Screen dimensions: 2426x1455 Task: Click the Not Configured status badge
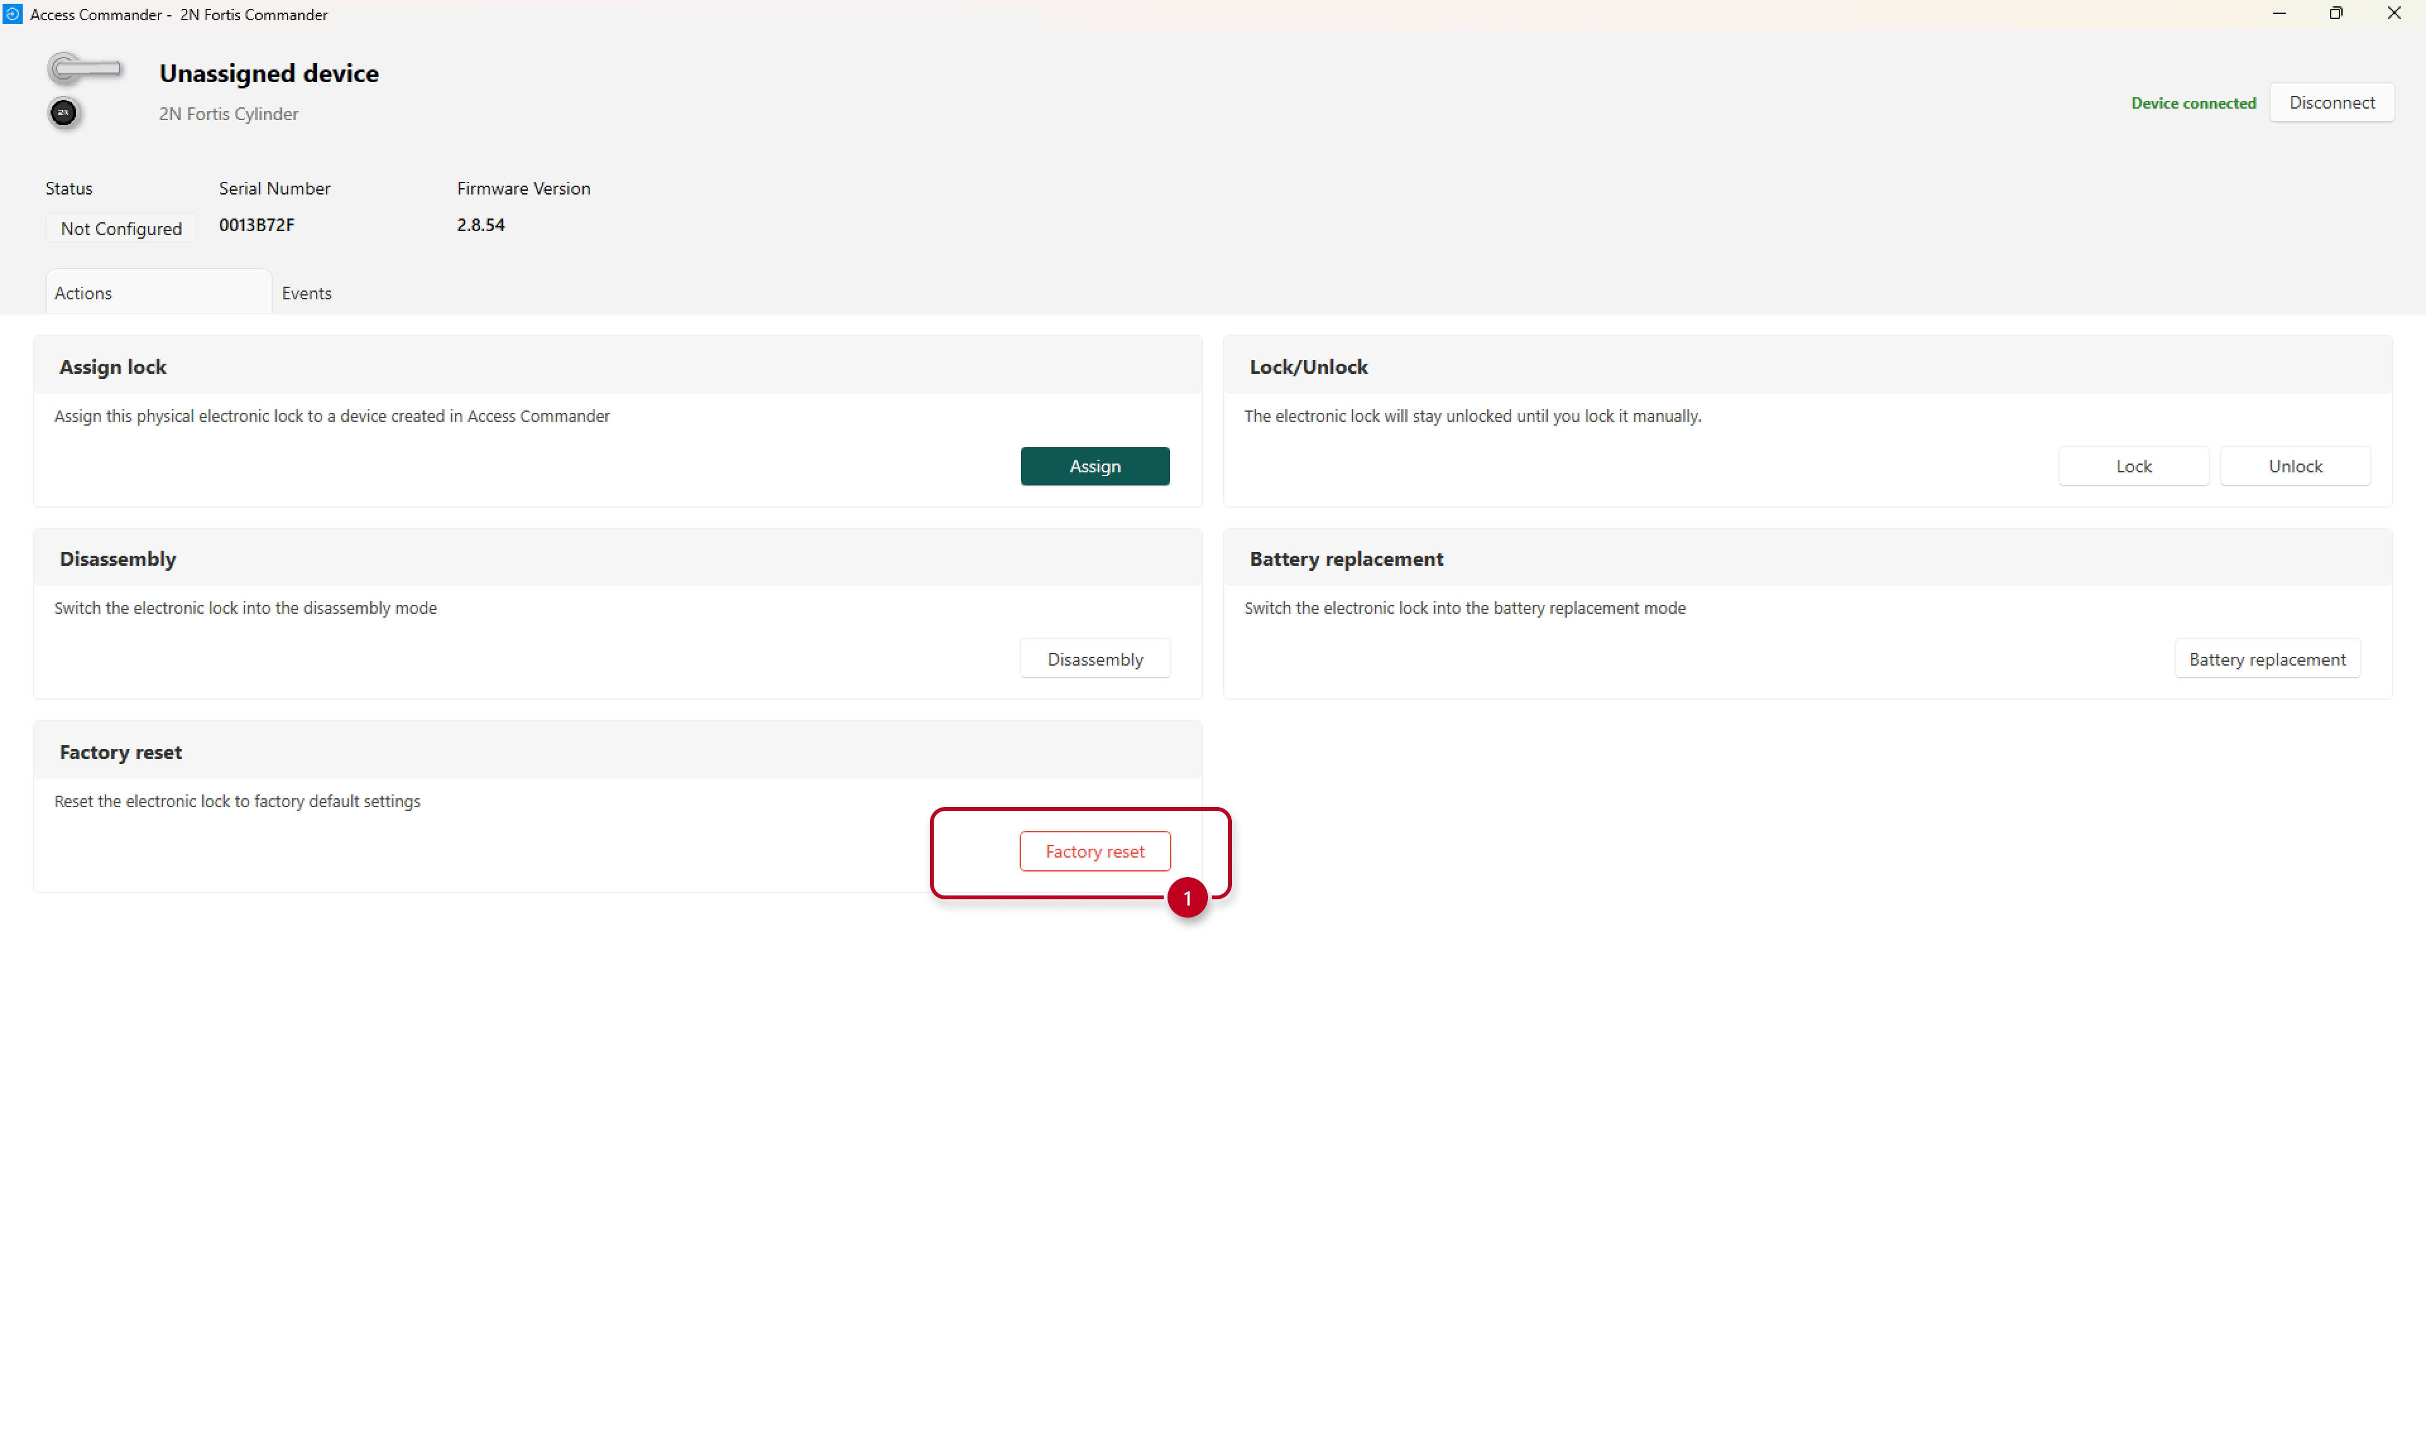coord(121,229)
